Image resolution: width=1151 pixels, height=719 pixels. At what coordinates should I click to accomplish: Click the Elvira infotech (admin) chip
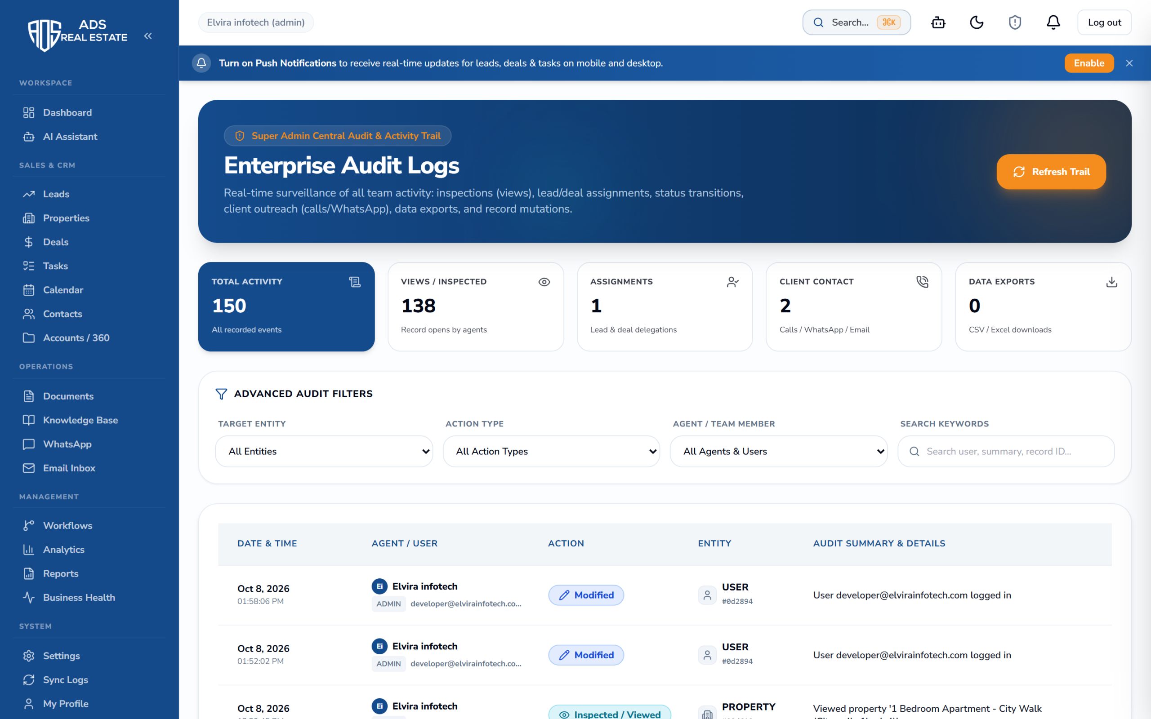tap(256, 22)
